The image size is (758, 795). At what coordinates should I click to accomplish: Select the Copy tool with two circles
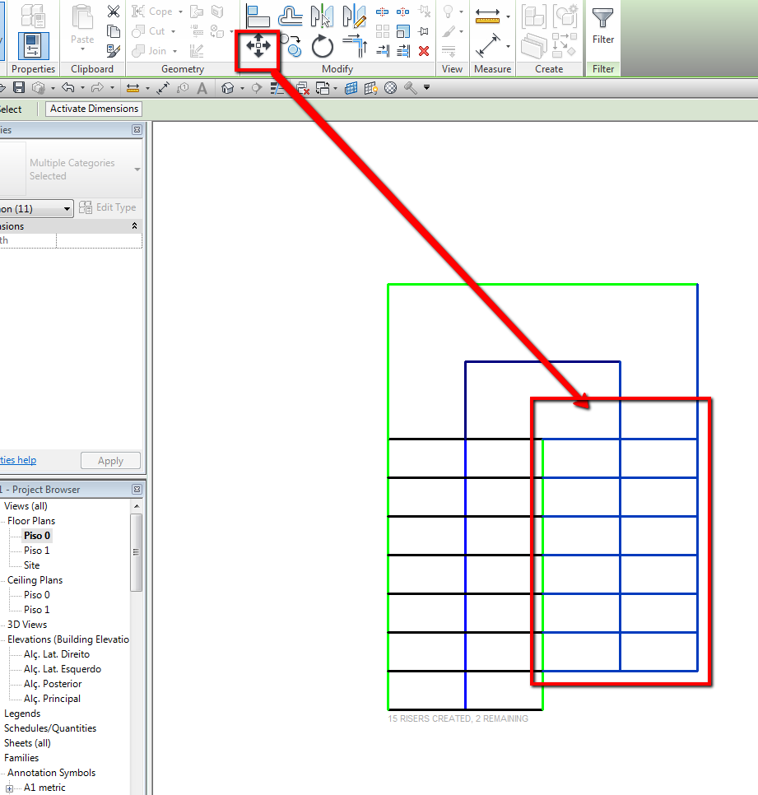[291, 45]
